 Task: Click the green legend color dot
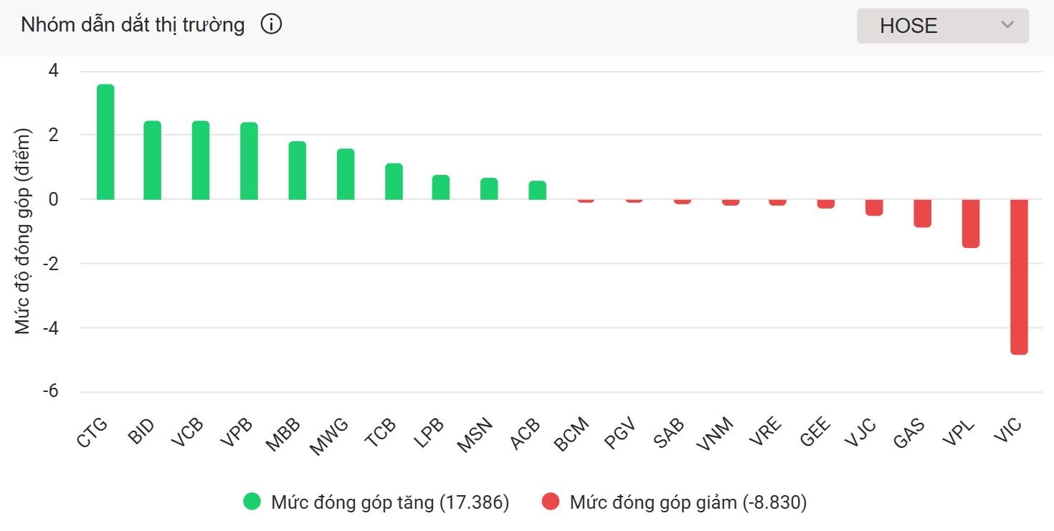[x=252, y=502]
